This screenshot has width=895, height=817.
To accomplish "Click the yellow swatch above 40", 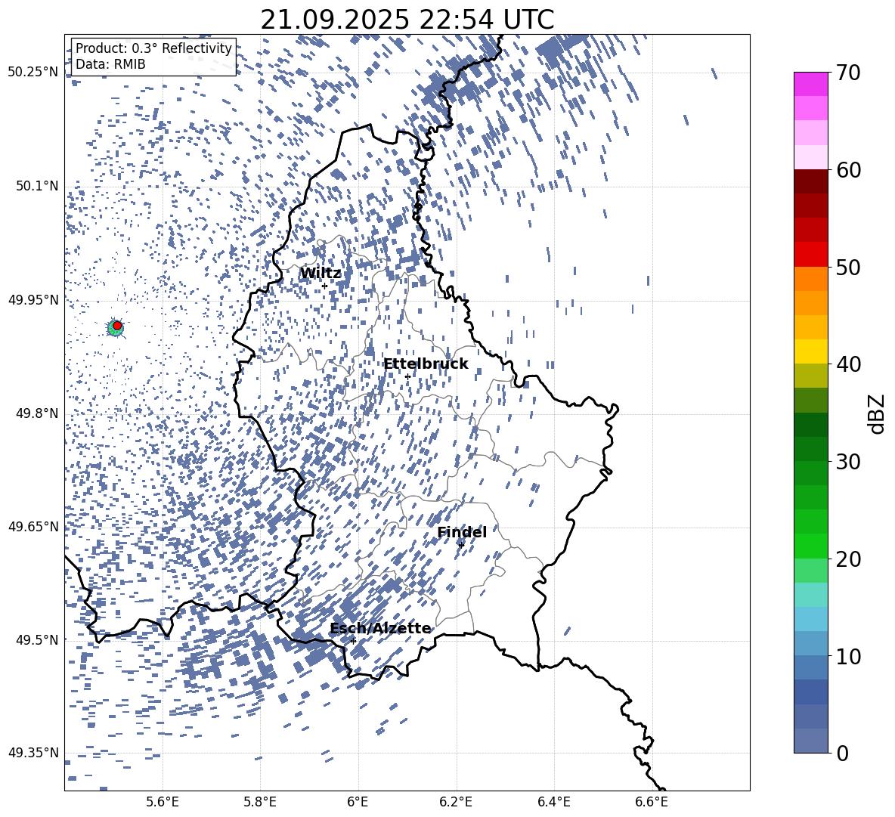I will click(x=811, y=351).
